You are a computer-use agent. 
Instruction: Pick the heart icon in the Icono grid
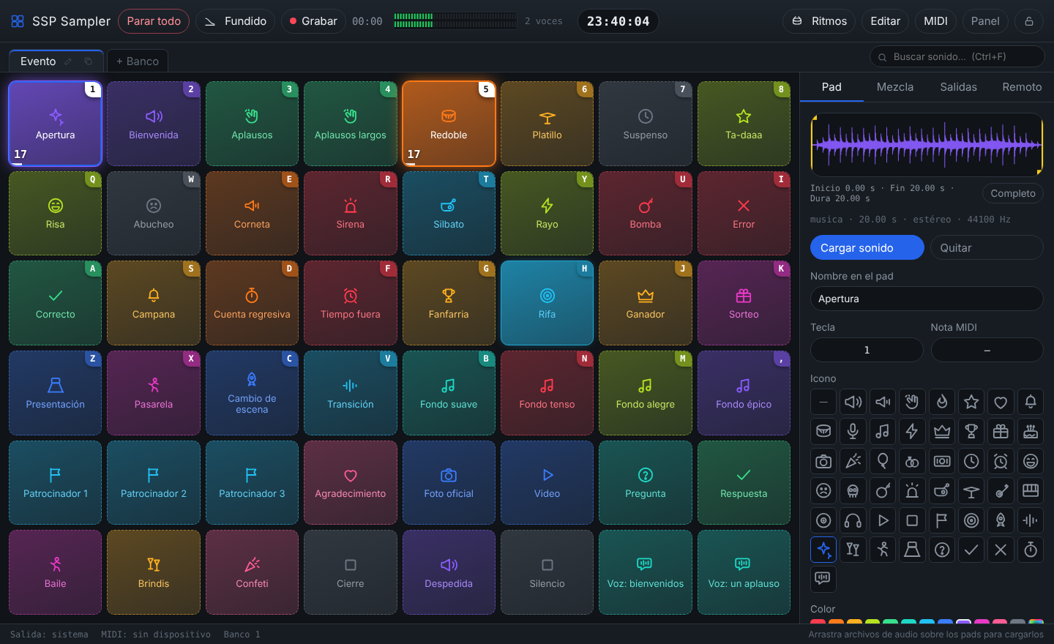tap(1001, 402)
